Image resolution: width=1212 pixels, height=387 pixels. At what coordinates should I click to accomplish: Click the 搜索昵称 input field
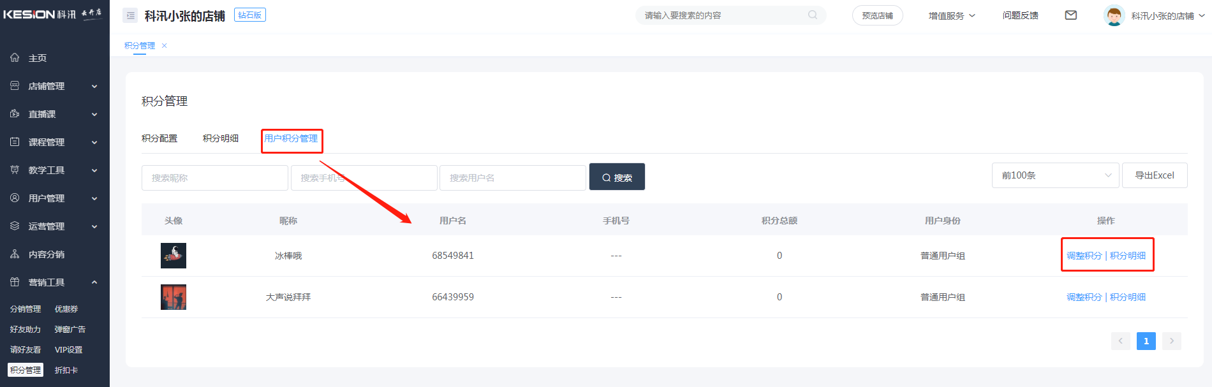click(214, 178)
